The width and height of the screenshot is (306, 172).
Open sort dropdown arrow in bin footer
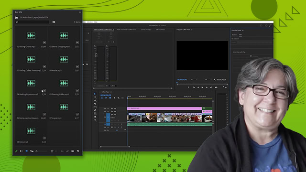pos(56,151)
